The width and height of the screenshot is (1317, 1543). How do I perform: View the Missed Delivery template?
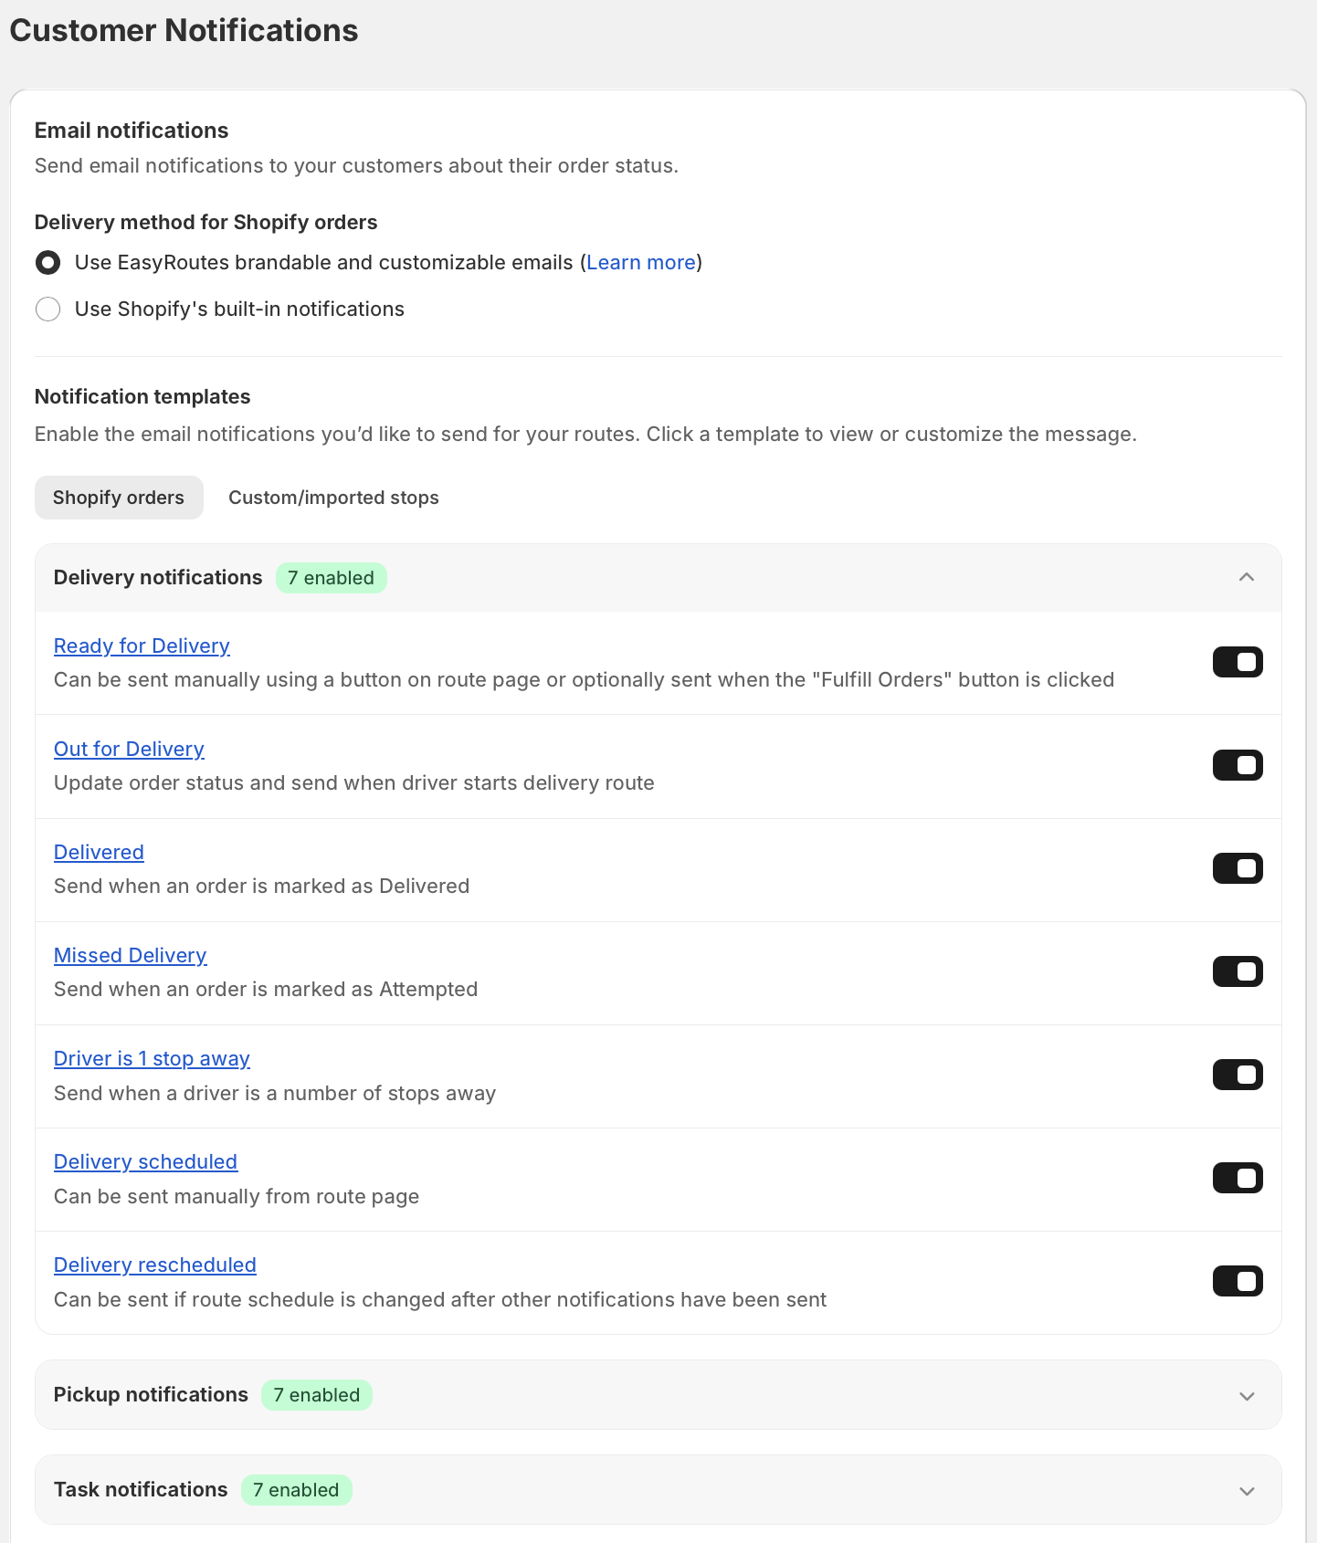point(131,955)
